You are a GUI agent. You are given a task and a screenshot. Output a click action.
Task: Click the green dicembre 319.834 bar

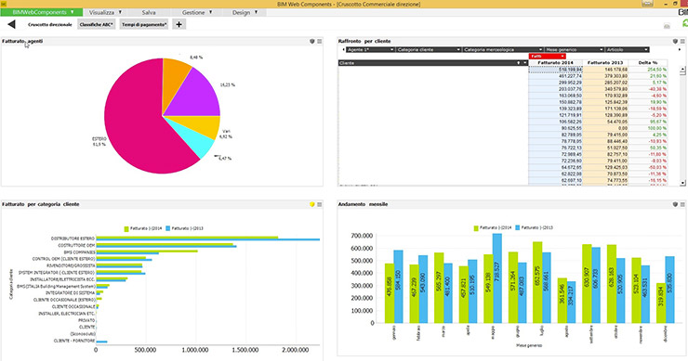click(x=661, y=303)
